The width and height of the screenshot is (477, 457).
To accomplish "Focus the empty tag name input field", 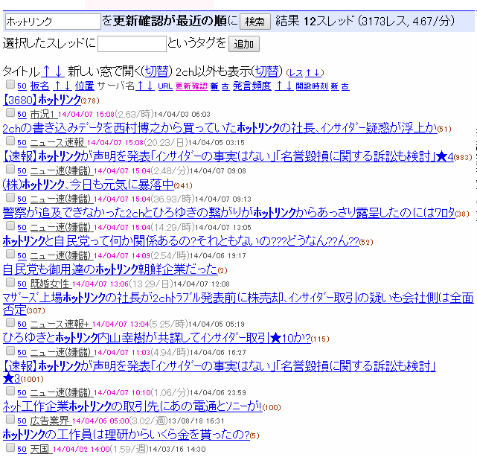I will point(132,44).
